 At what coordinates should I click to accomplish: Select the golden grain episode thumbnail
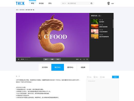pos(95,36)
